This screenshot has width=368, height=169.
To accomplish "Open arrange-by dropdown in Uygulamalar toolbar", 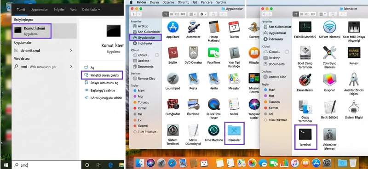I will point(192,14).
